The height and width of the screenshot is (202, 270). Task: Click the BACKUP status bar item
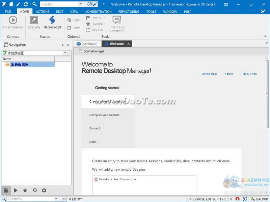click(259, 199)
